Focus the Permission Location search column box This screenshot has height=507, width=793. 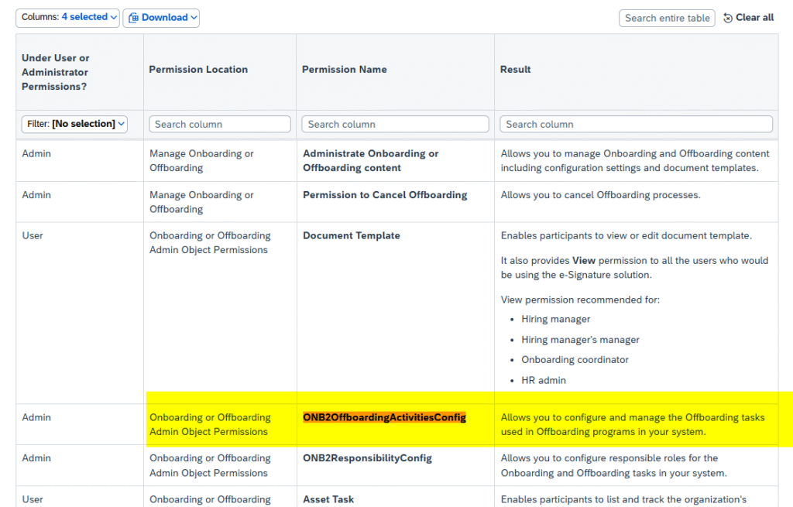coord(220,124)
